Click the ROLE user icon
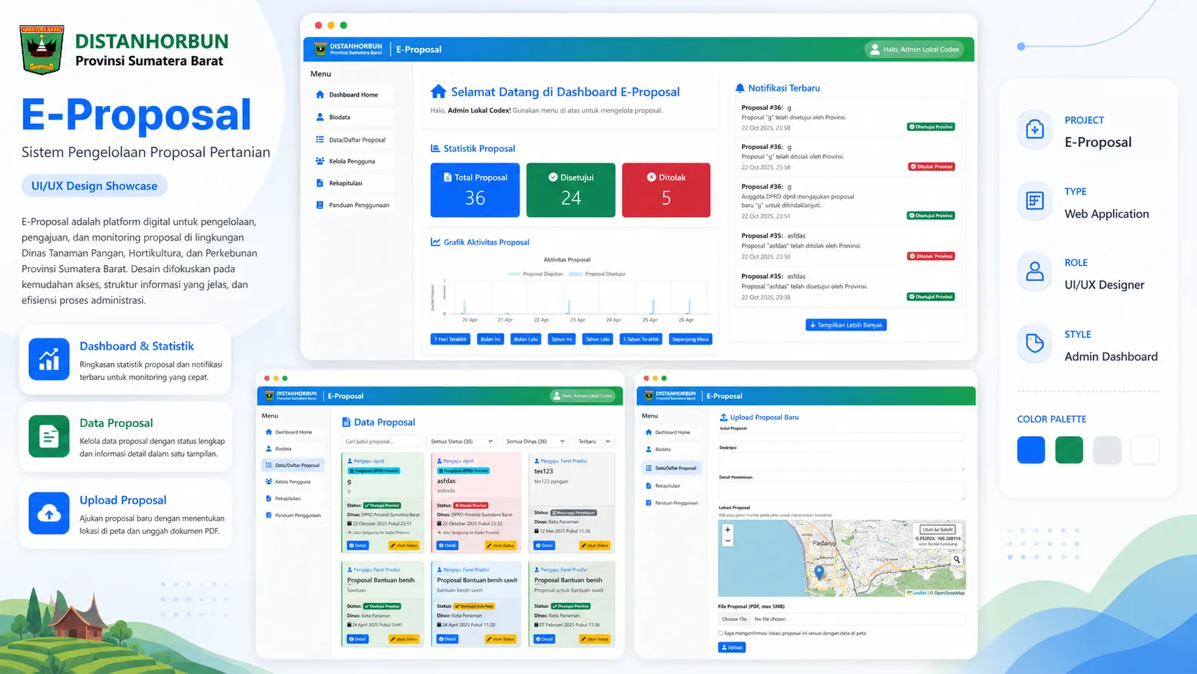Image resolution: width=1197 pixels, height=674 pixels. point(1034,272)
